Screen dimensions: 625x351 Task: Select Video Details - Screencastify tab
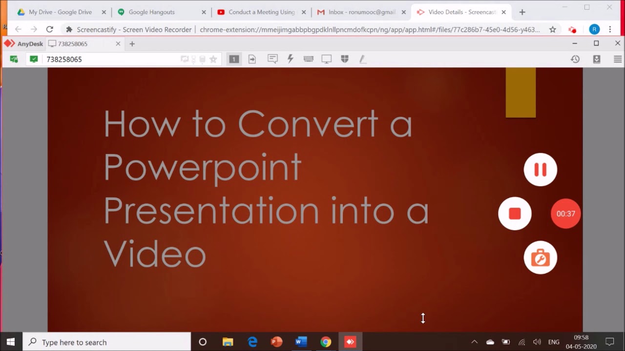coord(461,12)
